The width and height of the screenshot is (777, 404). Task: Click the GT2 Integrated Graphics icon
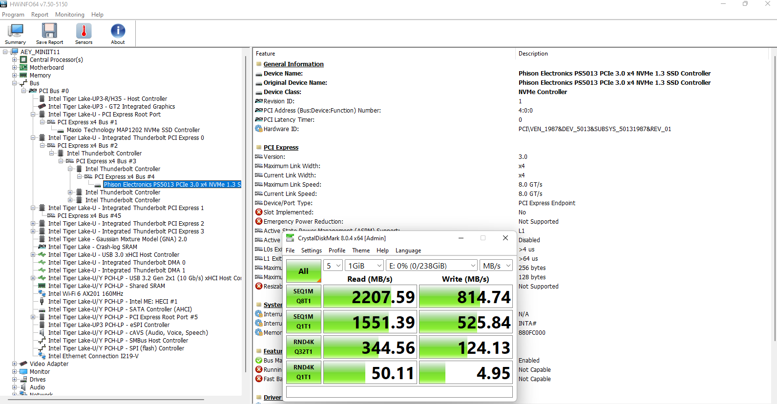[x=42, y=107]
